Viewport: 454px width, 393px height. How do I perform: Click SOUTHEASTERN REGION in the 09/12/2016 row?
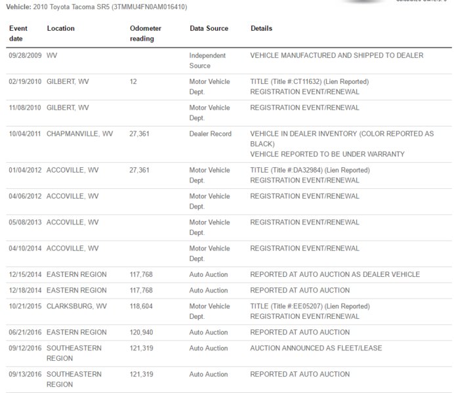click(x=74, y=354)
